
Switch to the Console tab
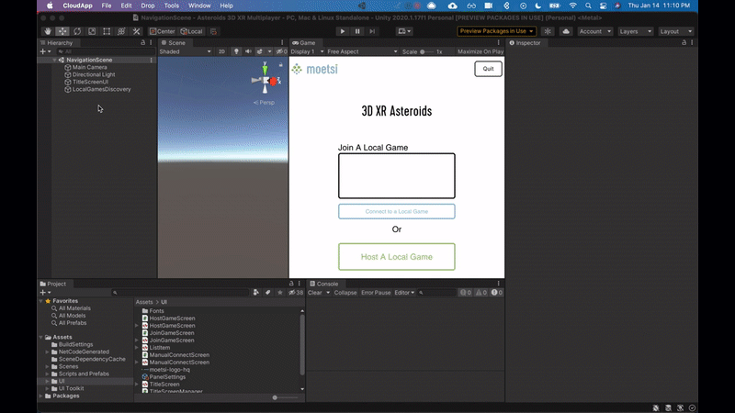pyautogui.click(x=327, y=284)
